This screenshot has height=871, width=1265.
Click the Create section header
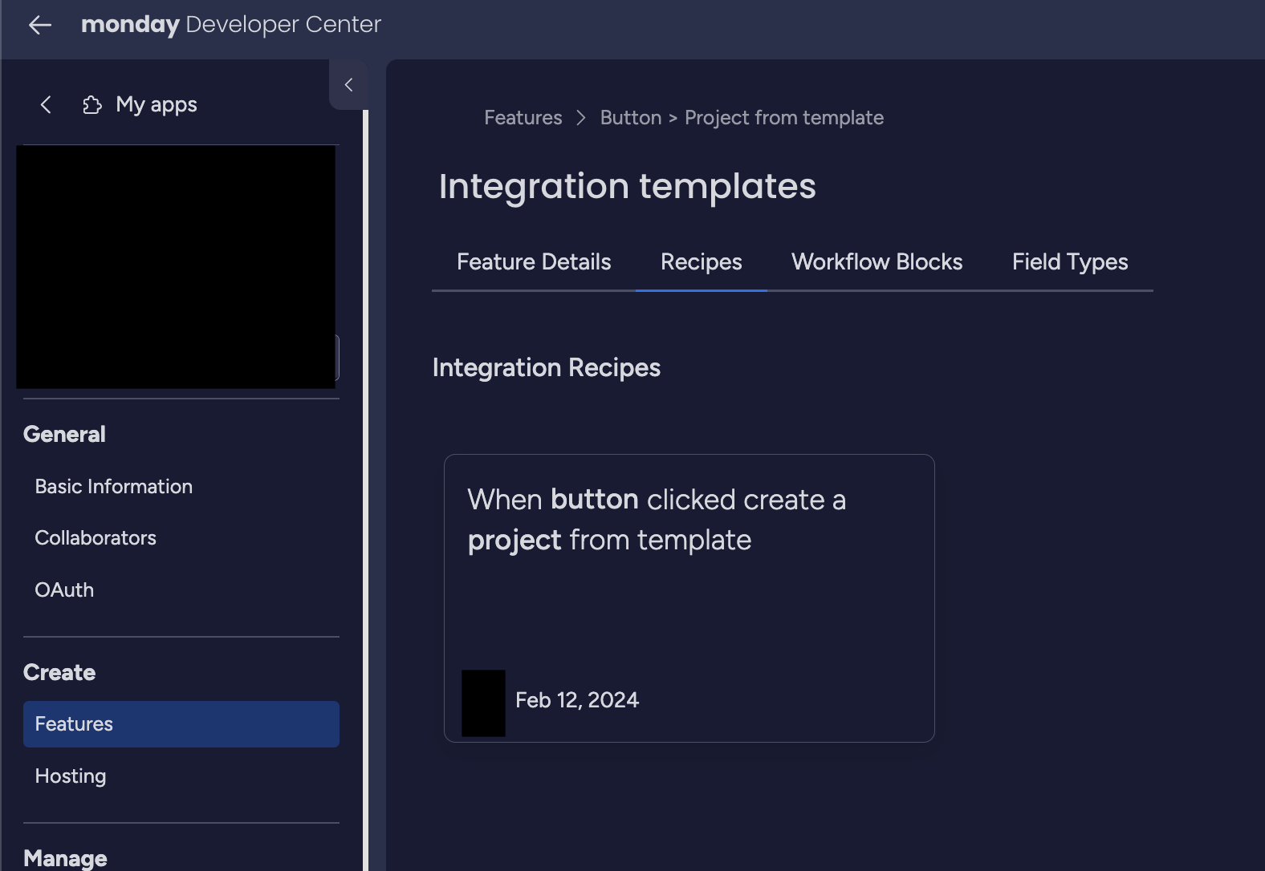[59, 673]
